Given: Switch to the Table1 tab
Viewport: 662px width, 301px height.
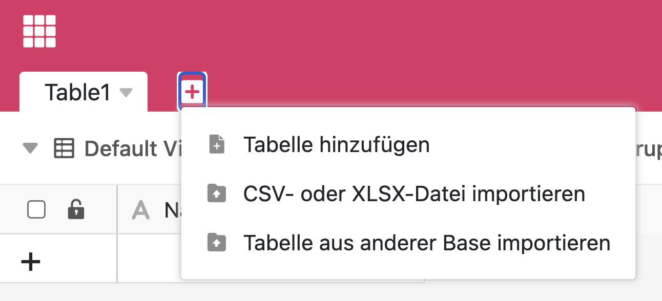Looking at the screenshot, I should point(77,93).
